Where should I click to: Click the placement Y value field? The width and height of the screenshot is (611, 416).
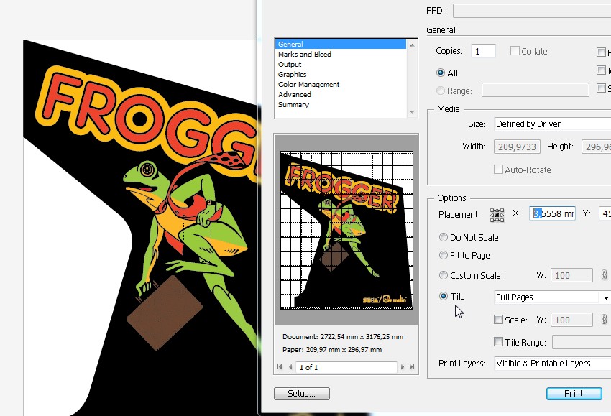(605, 213)
